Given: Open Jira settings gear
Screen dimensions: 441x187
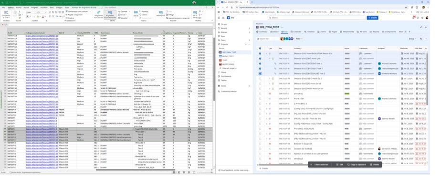Looking at the screenshot, I should pyautogui.click(x=422, y=18).
